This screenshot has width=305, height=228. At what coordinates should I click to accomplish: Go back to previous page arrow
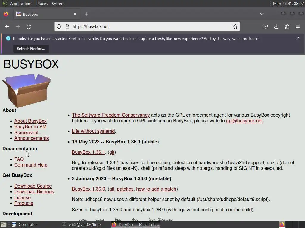click(7, 26)
